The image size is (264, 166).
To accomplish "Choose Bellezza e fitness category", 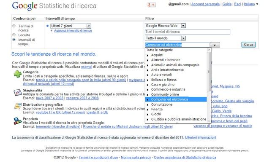I will [x=164, y=80].
